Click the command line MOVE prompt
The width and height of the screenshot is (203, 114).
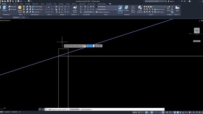coord(104,109)
